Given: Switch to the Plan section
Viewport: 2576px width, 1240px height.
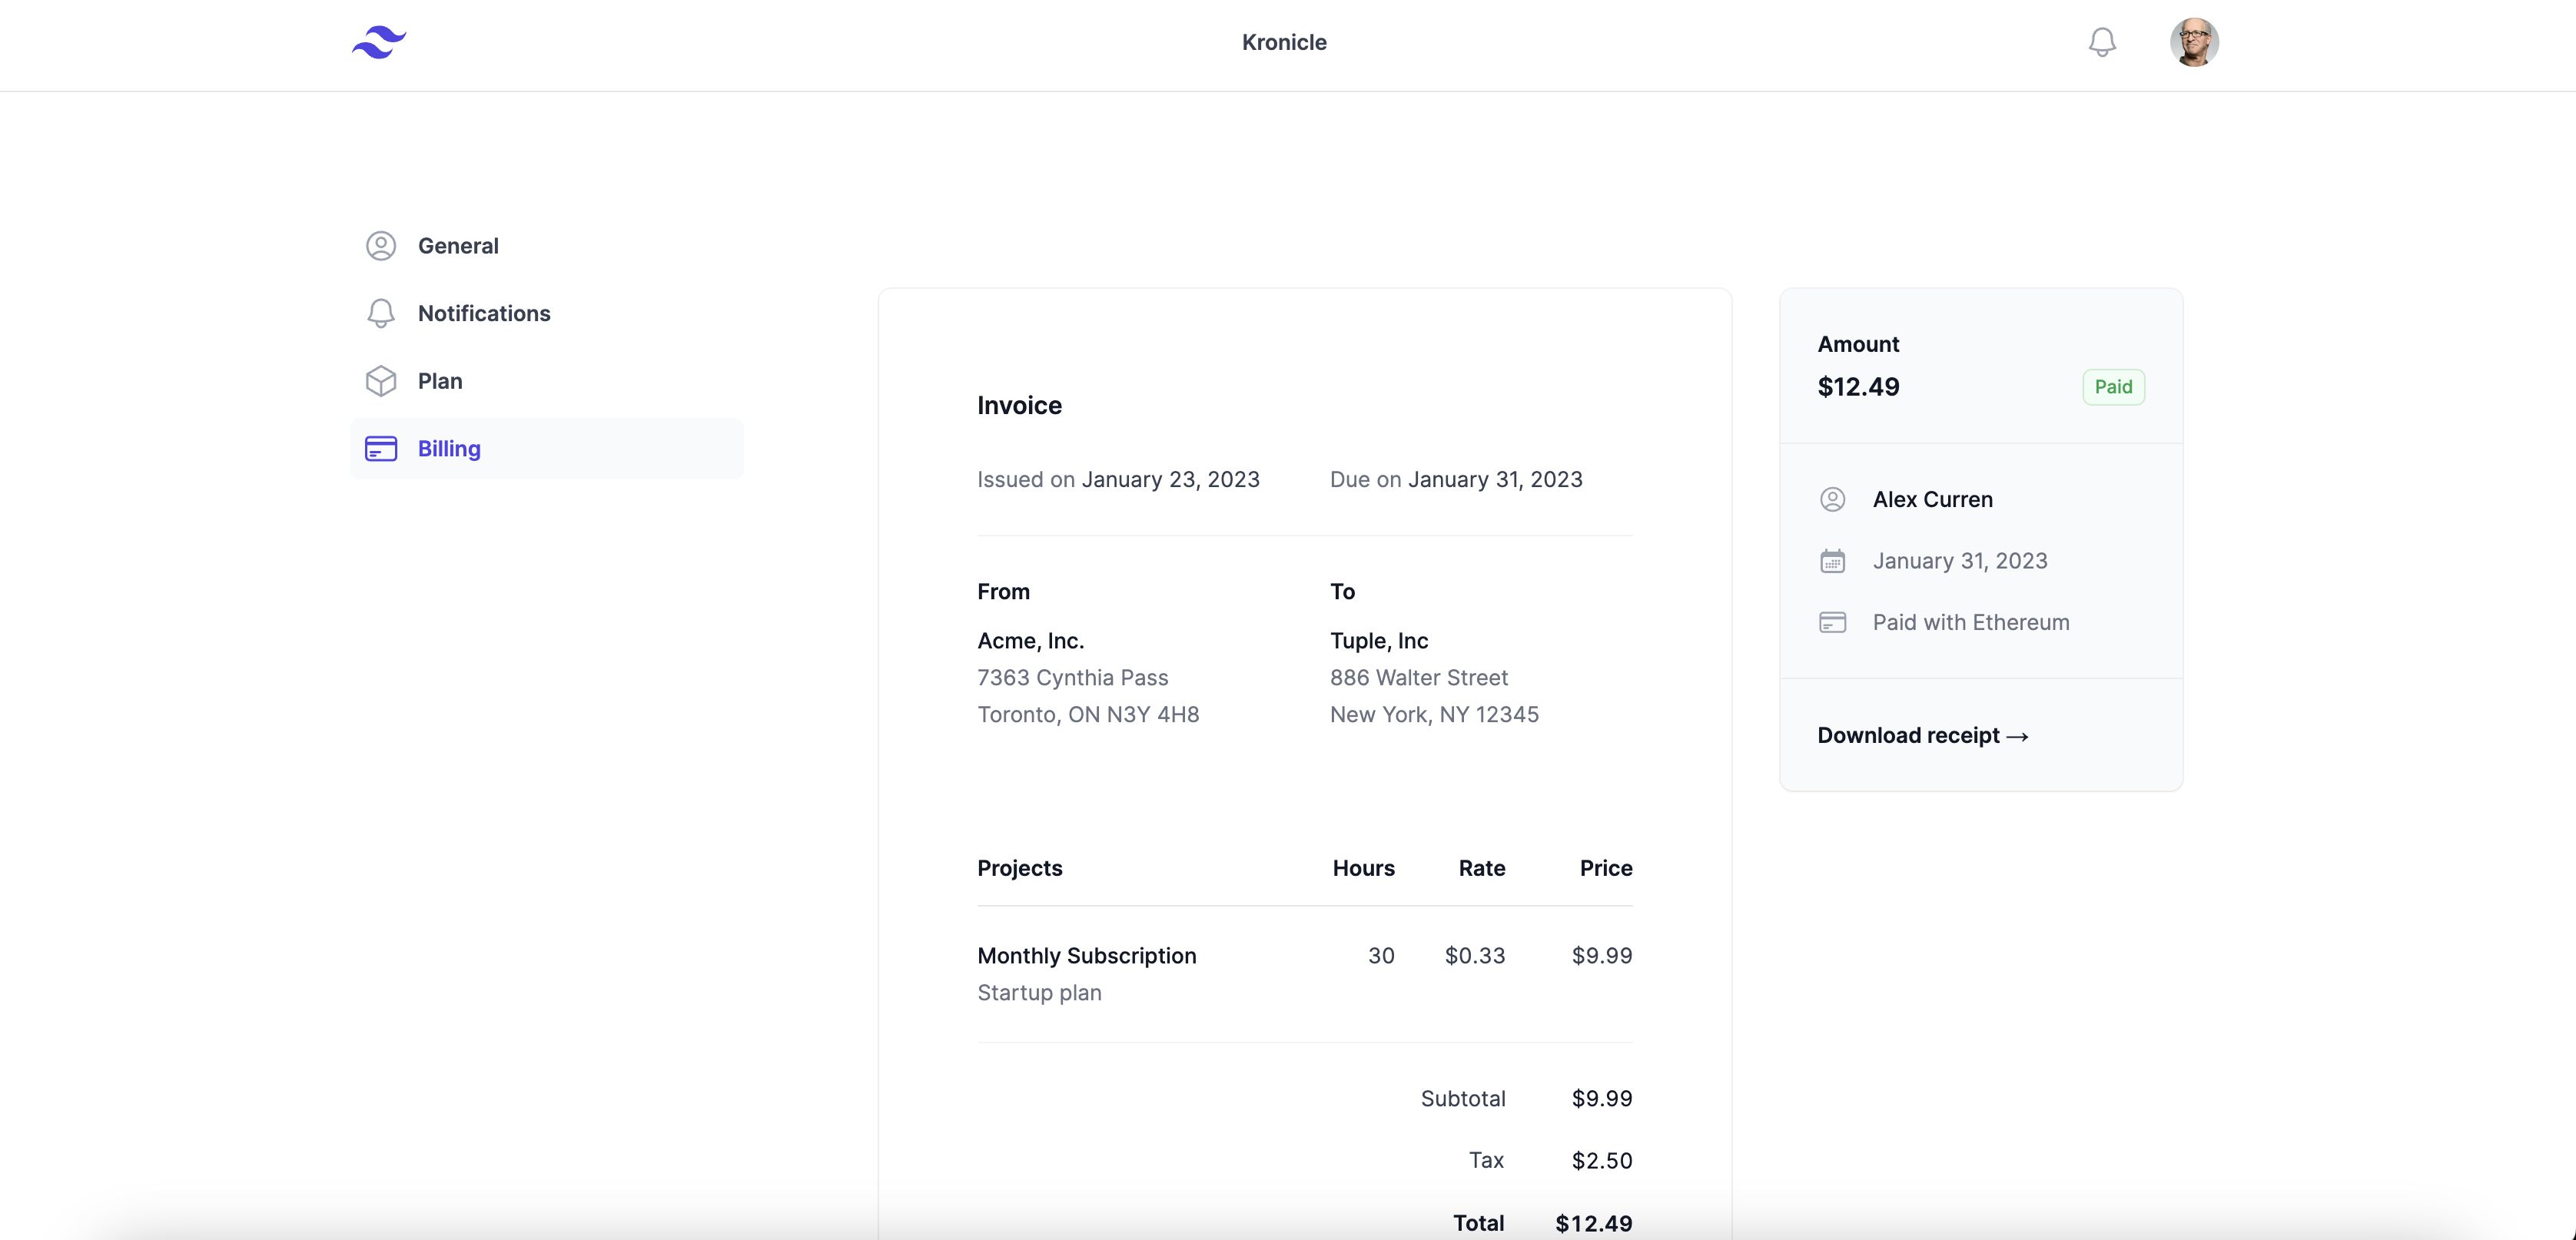Looking at the screenshot, I should [440, 381].
